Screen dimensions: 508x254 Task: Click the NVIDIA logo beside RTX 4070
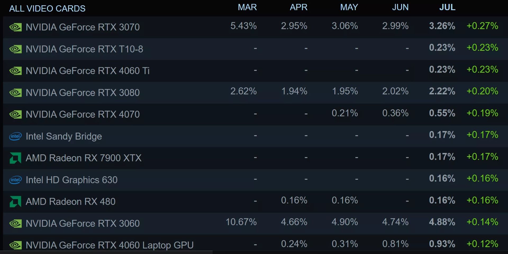[15, 115]
